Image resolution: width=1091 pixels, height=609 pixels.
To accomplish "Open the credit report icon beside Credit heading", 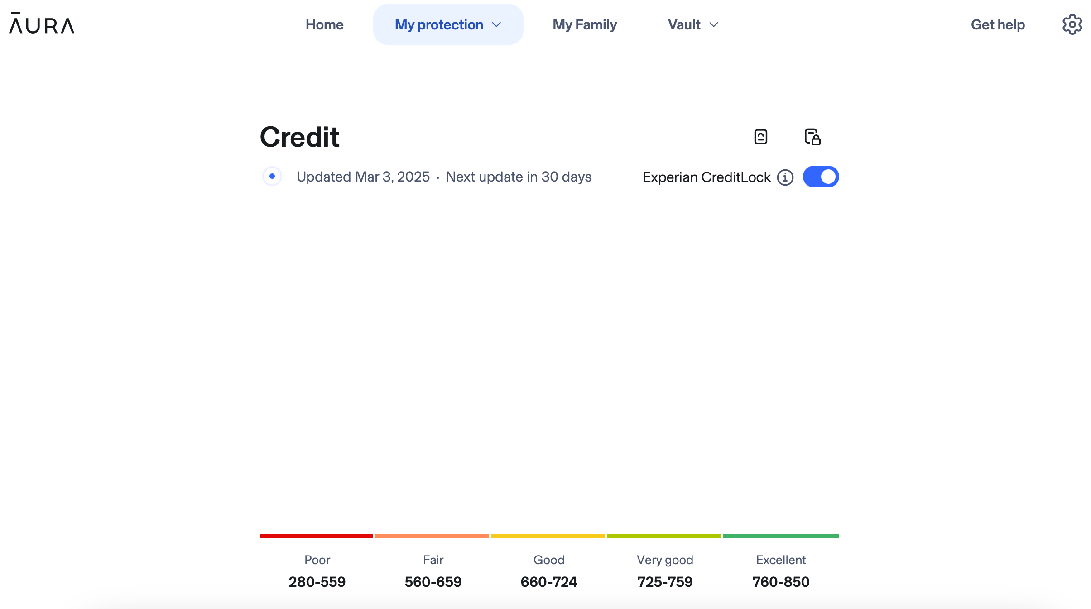I will [760, 137].
